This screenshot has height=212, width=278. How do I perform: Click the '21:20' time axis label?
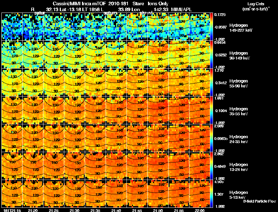tap(33, 210)
